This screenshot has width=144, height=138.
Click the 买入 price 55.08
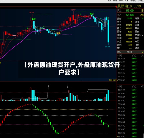(x=130, y=15)
